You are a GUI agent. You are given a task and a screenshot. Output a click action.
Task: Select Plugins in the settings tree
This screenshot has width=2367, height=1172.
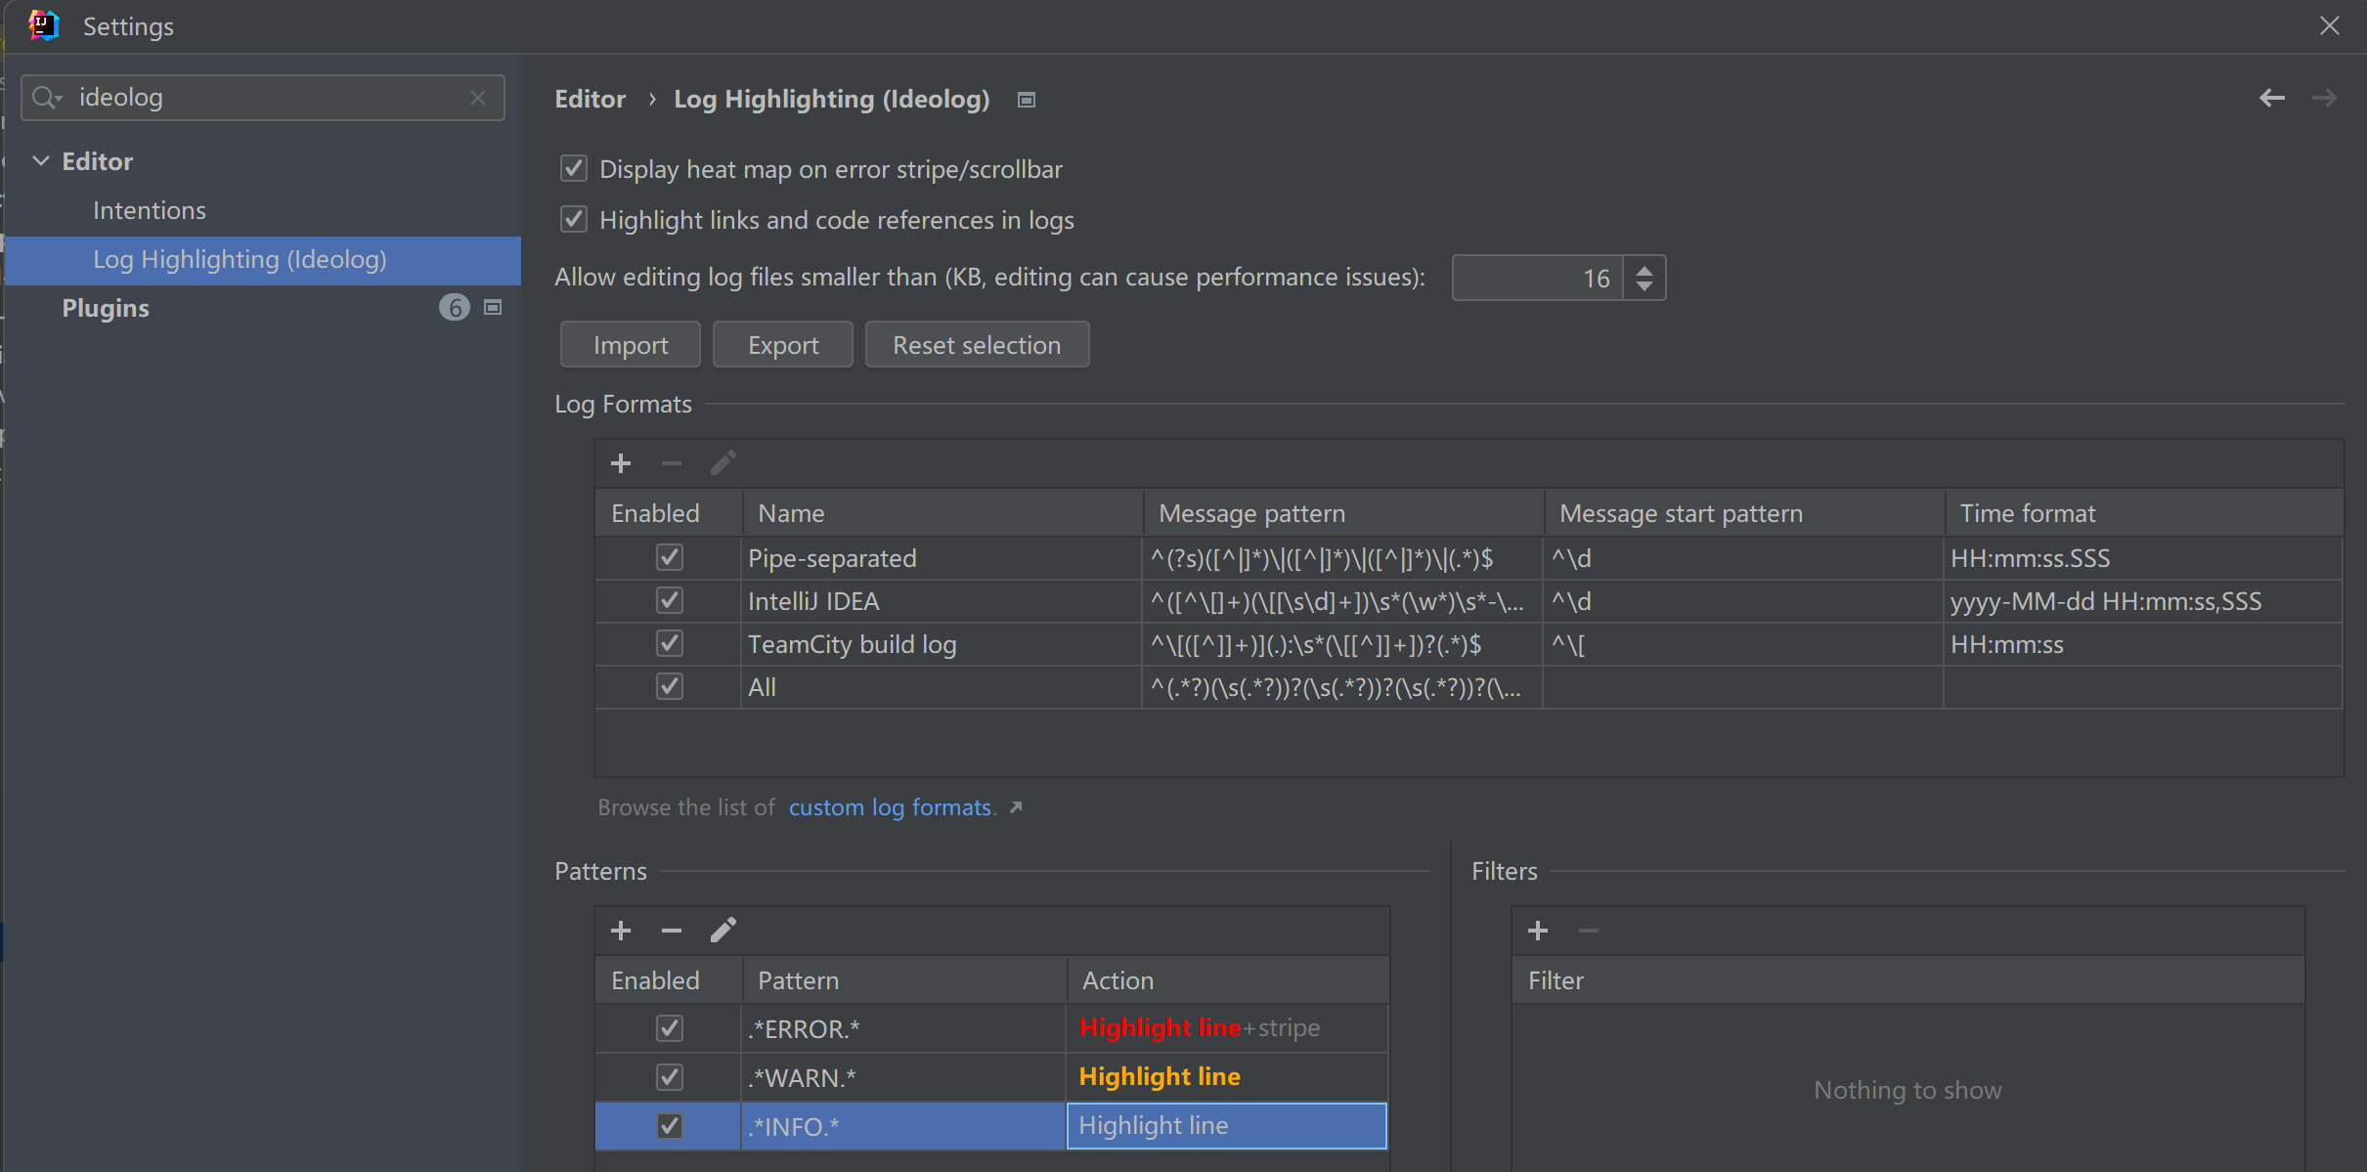click(x=106, y=308)
